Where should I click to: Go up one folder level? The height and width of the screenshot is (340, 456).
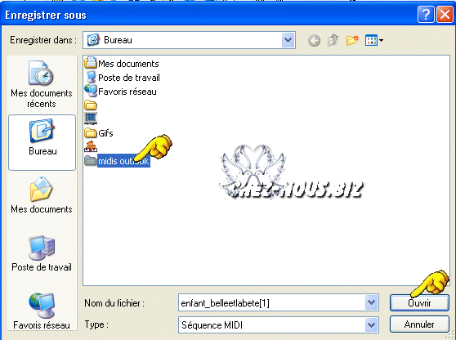point(333,40)
